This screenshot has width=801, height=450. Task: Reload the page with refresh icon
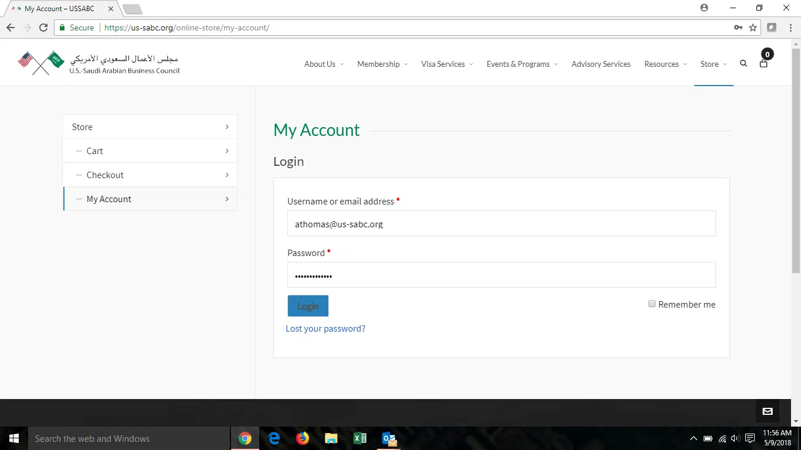coord(43,28)
